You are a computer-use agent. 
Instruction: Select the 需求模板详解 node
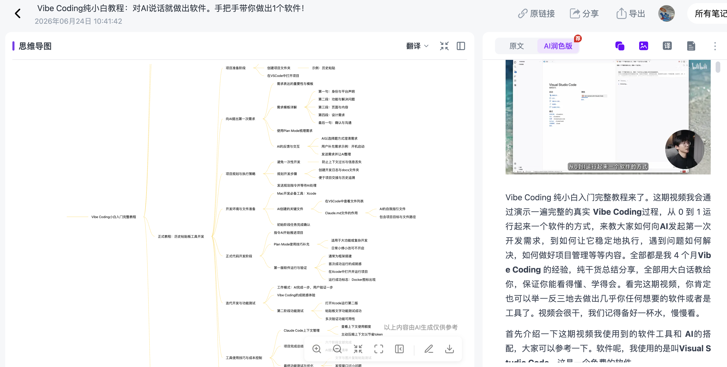pyautogui.click(x=287, y=107)
